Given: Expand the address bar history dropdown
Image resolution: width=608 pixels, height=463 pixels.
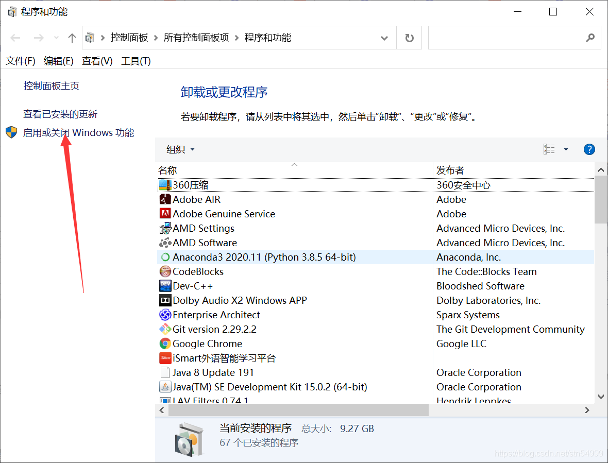Looking at the screenshot, I should [x=384, y=38].
